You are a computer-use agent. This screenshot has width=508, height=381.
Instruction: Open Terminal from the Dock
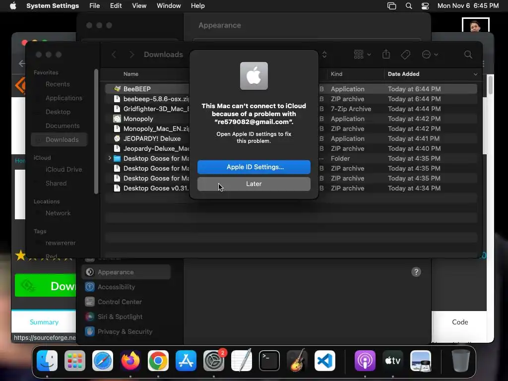(x=269, y=361)
